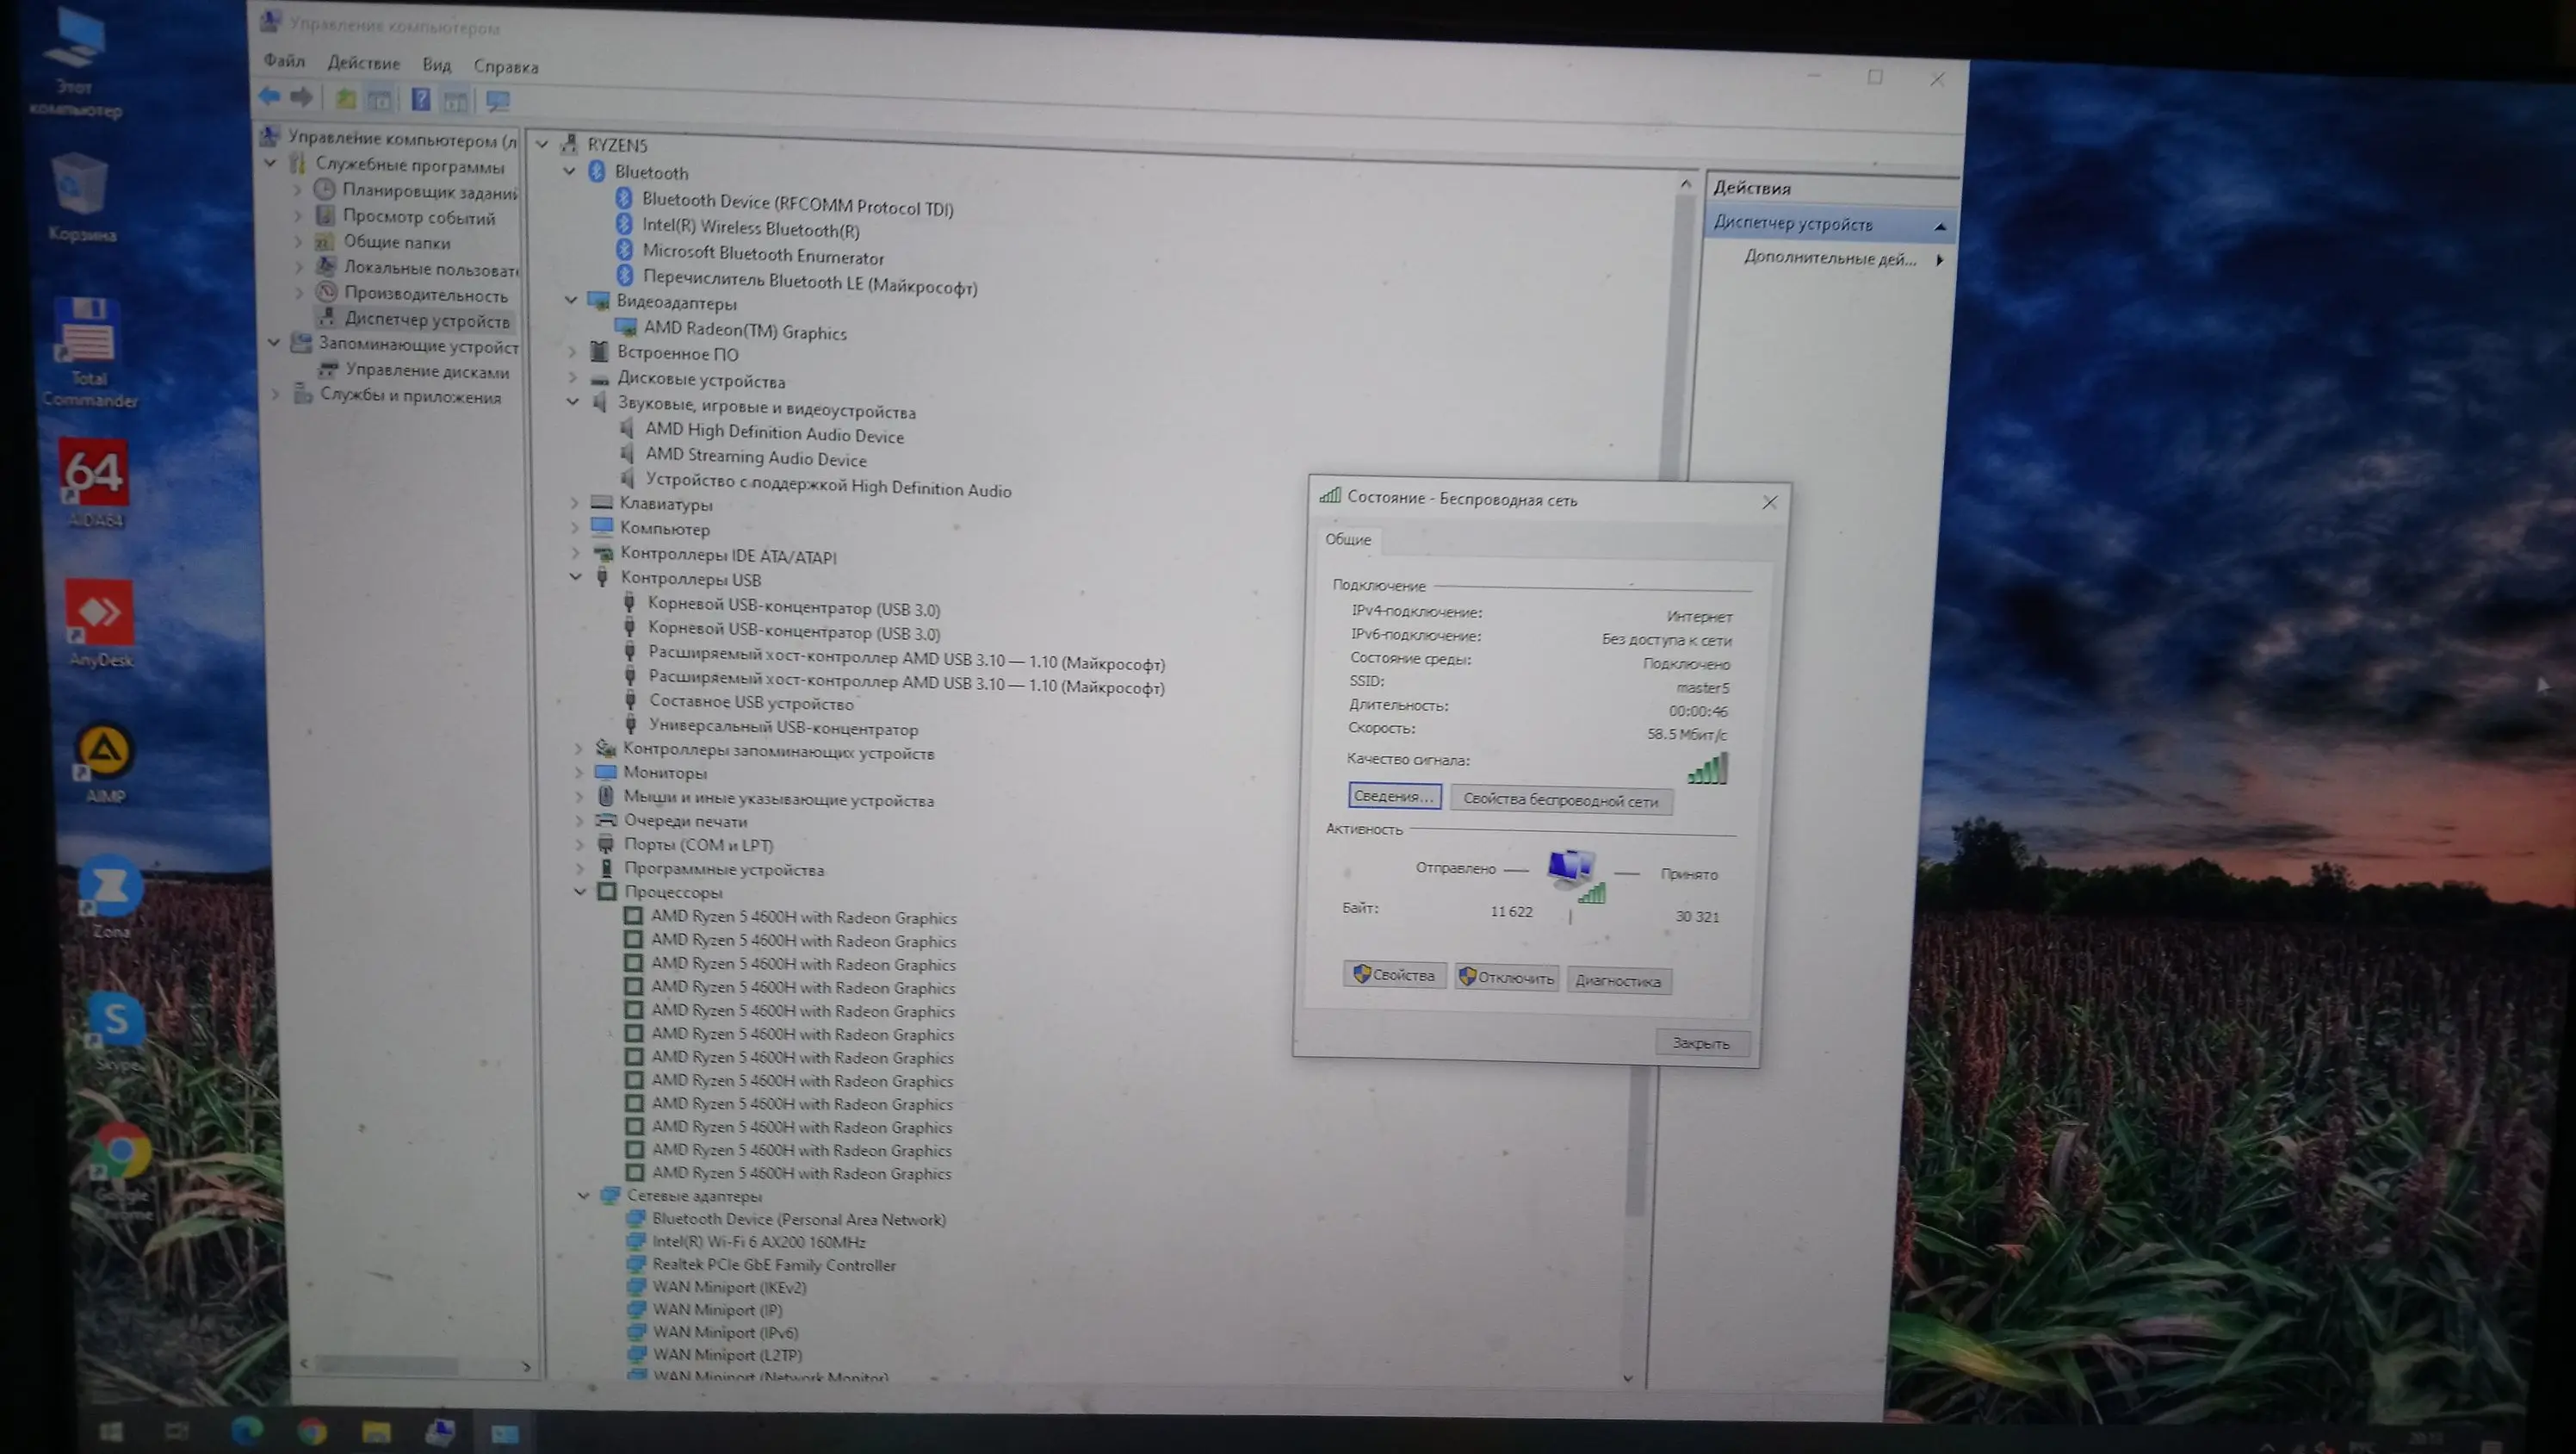This screenshot has width=2576, height=1454.
Task: Click the Back arrow toolbar icon
Action: tap(268, 96)
